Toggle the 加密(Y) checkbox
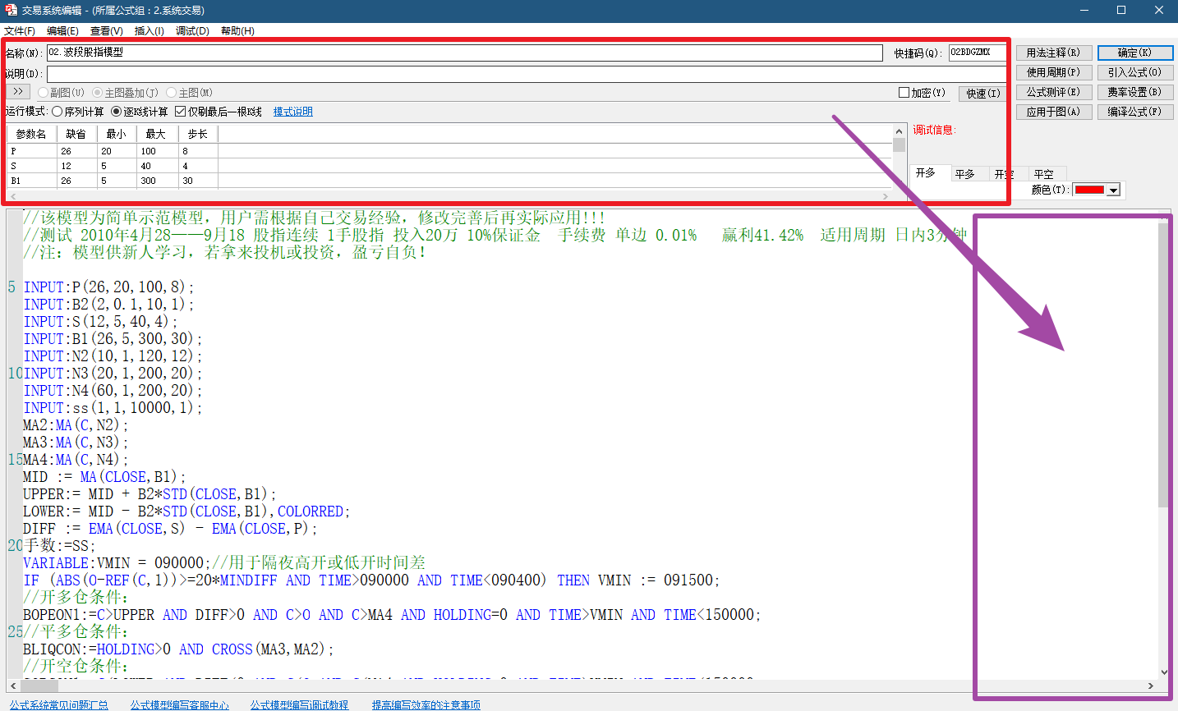 click(x=922, y=93)
